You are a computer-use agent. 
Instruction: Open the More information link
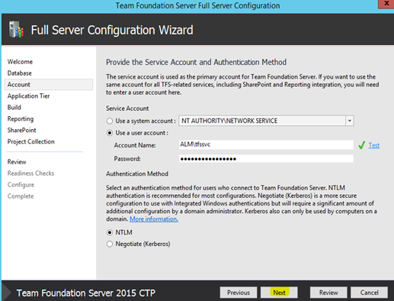154,219
